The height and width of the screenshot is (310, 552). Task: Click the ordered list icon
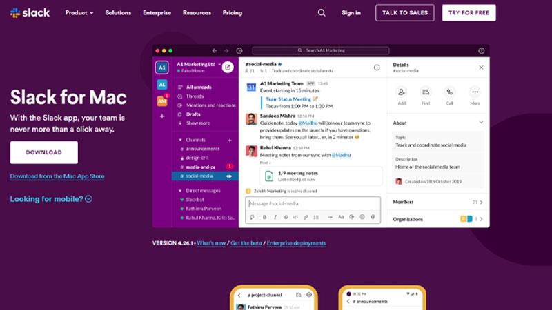(x=316, y=217)
